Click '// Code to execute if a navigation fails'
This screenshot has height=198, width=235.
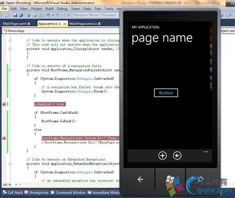click(64, 66)
